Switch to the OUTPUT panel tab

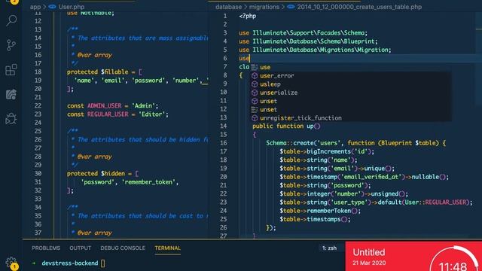[81, 248]
